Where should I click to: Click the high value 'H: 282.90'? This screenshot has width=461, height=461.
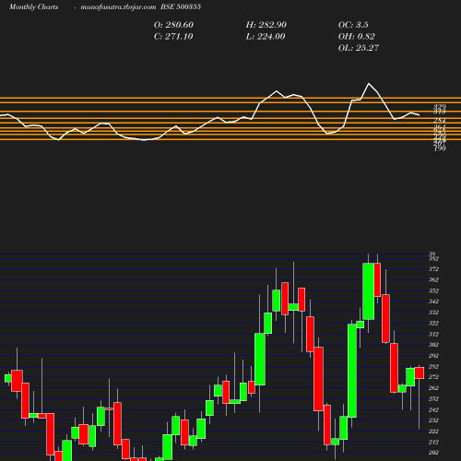266,25
